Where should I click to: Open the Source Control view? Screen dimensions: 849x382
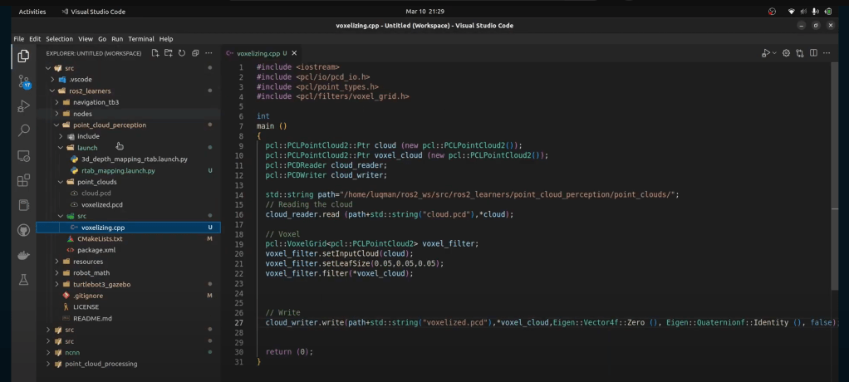pos(23,81)
